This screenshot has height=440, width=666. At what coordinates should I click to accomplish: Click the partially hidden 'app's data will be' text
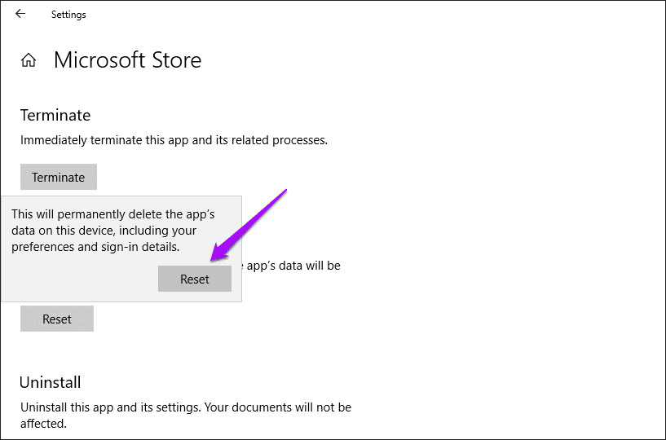tap(293, 266)
